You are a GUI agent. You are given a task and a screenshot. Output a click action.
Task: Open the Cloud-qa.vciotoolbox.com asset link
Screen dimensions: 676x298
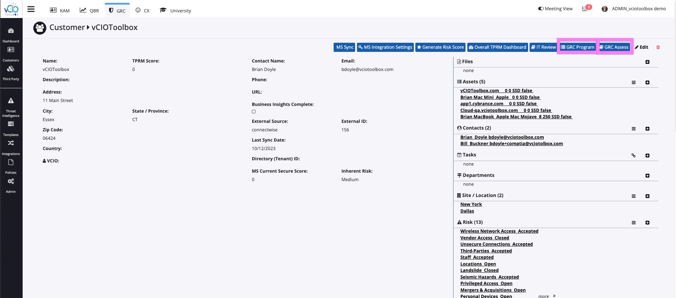[x=506, y=111]
